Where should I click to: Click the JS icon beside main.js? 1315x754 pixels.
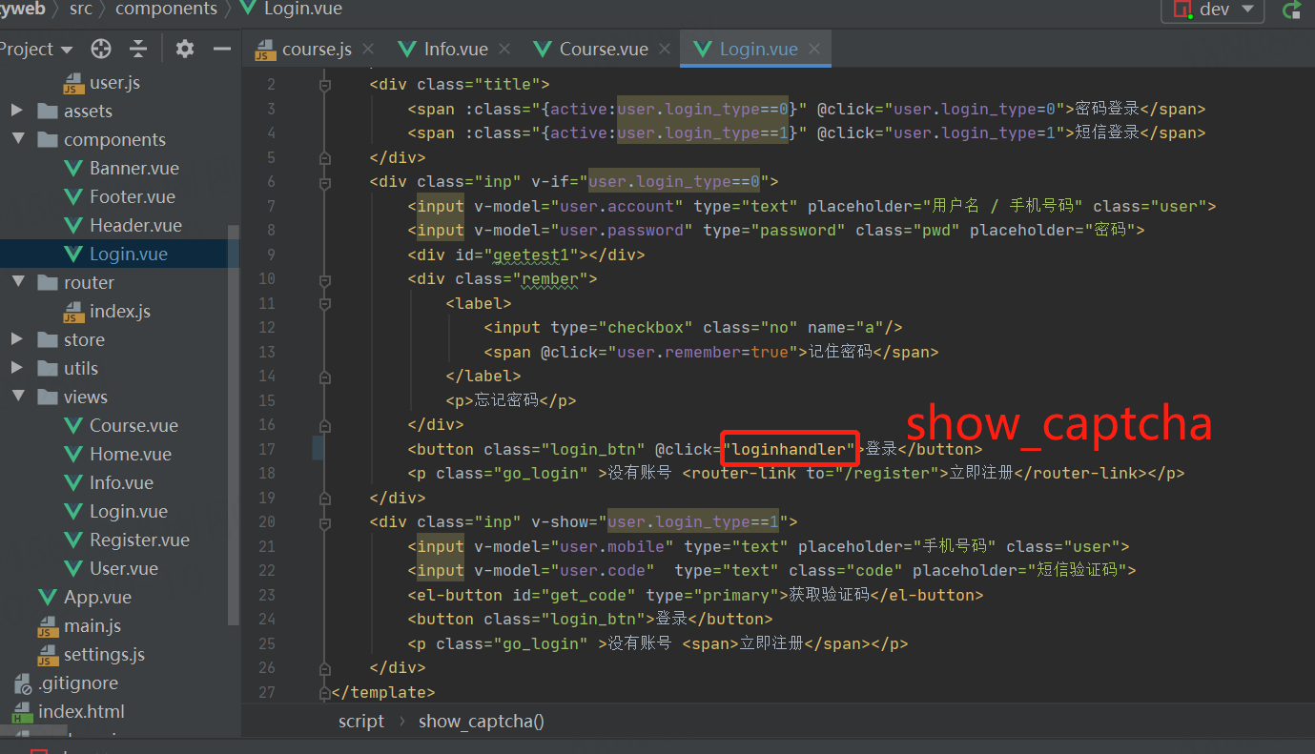(48, 626)
